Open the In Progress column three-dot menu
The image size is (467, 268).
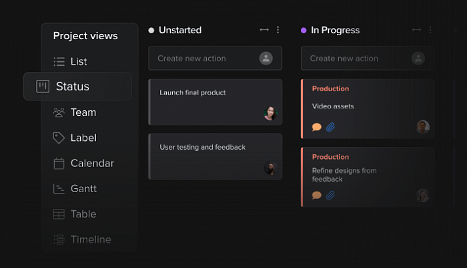430,30
